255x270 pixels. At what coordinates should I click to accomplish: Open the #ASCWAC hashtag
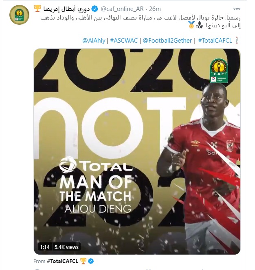point(124,41)
